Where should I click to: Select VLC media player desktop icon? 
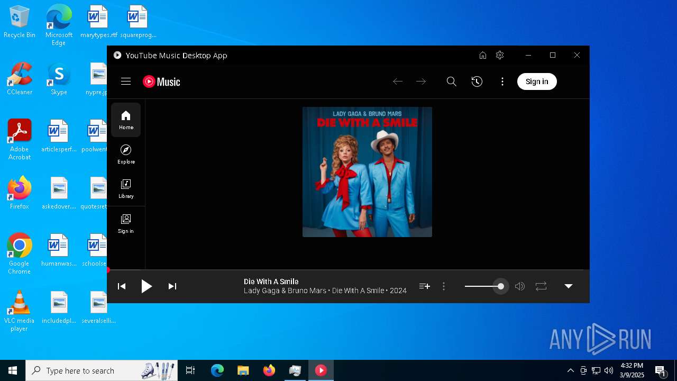click(x=20, y=311)
